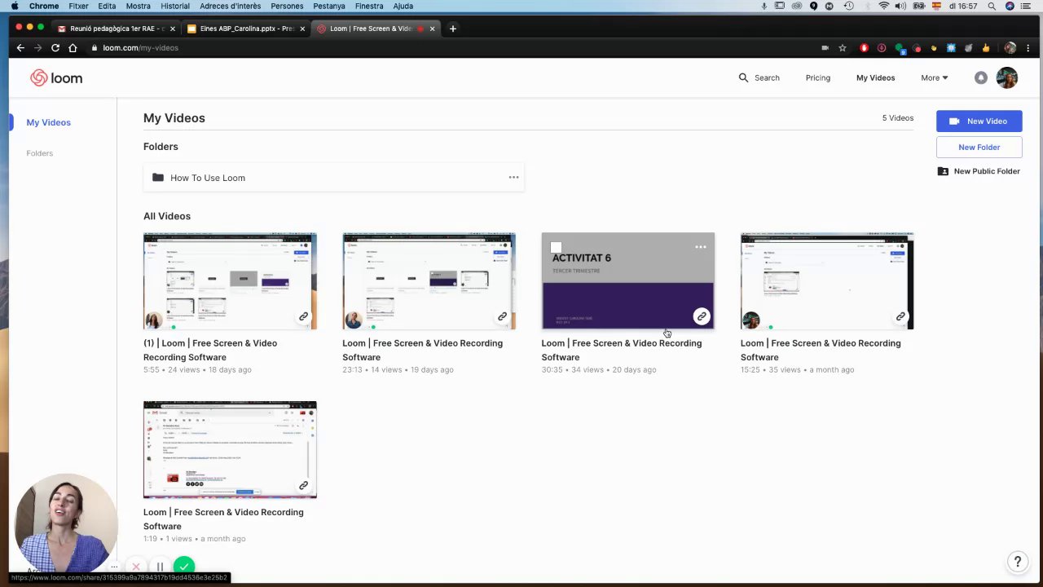The image size is (1043, 587).
Task: Open the Chrome profile avatar
Action: [x=1010, y=48]
